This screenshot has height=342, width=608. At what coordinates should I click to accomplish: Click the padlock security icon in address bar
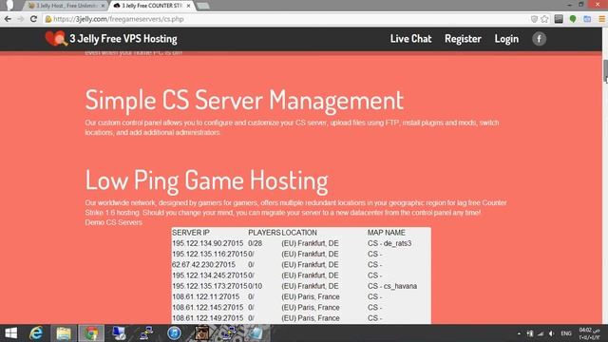[48, 19]
